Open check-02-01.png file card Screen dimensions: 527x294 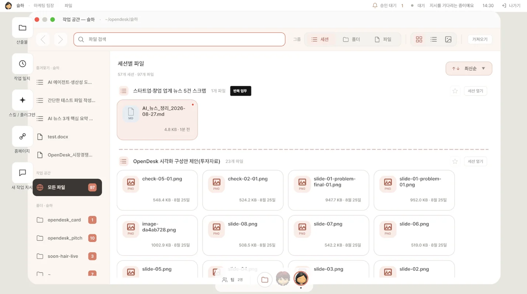(x=243, y=190)
